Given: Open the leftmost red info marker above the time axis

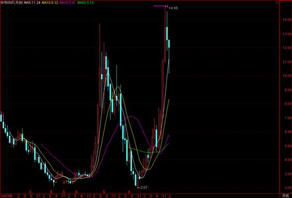Looking at the screenshot, I should point(31,191).
